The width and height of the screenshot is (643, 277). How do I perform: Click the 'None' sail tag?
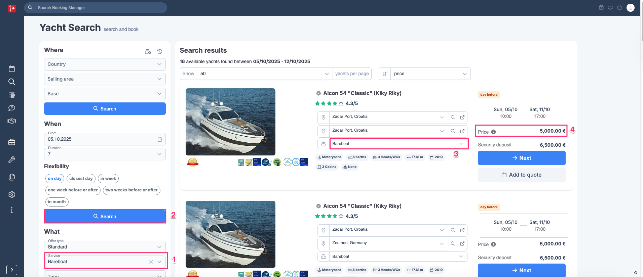pos(350,167)
